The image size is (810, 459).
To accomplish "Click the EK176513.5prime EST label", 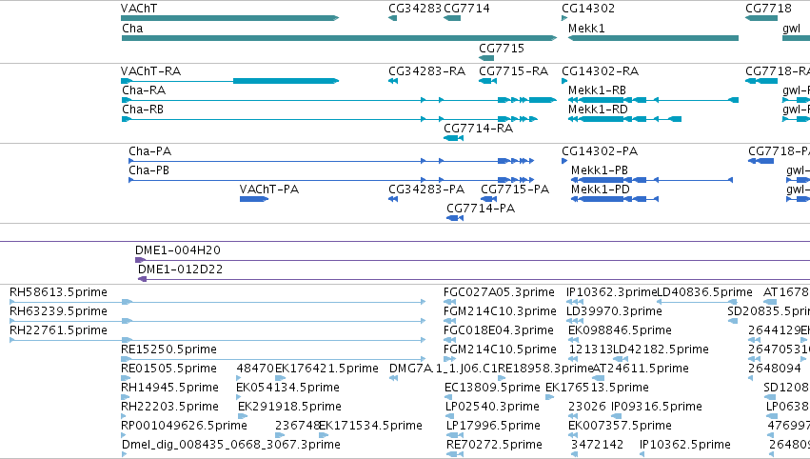I will tap(597, 388).
